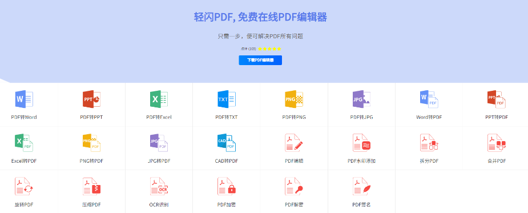Click the Excel转PDF label text
Screen dimensions: 528x213
tap(24, 161)
